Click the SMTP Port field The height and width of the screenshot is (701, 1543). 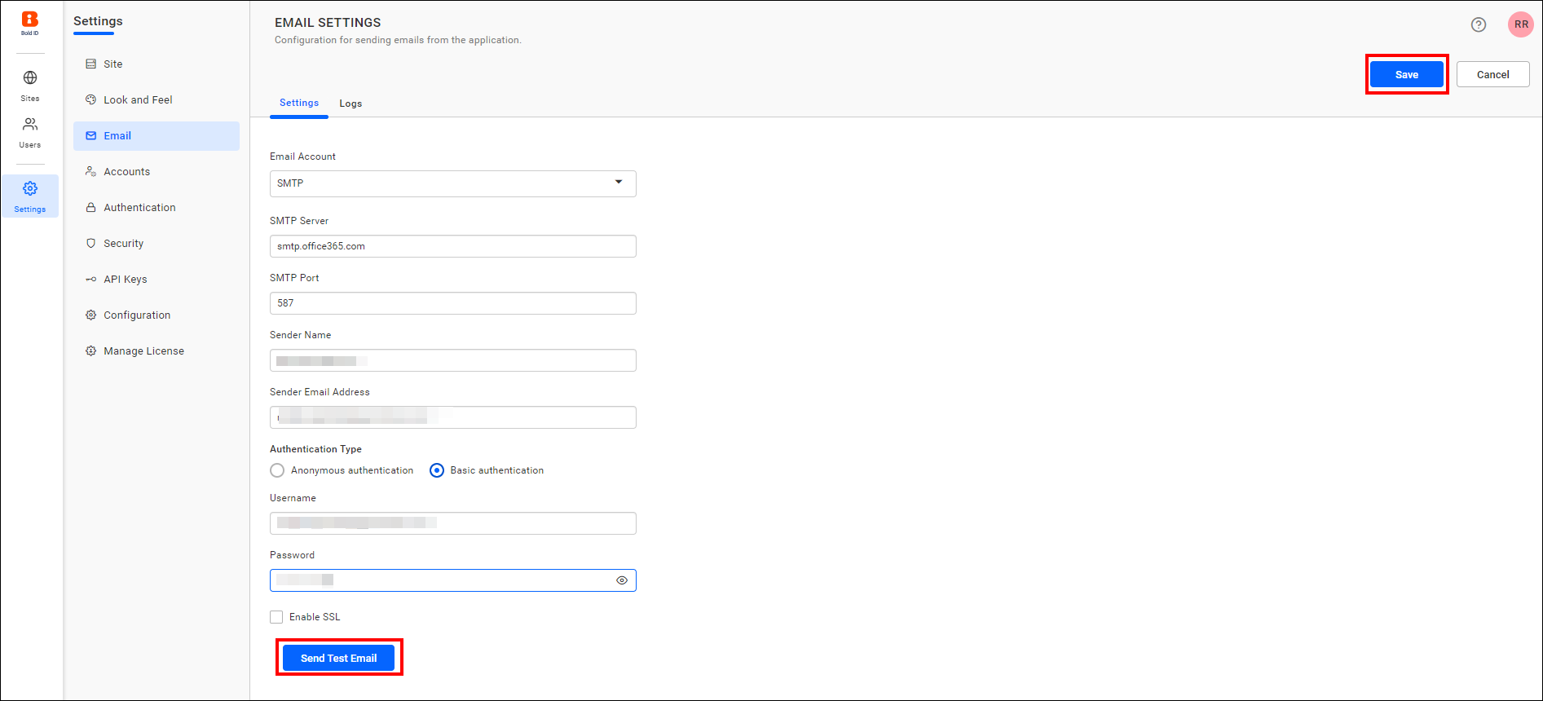[x=453, y=303]
